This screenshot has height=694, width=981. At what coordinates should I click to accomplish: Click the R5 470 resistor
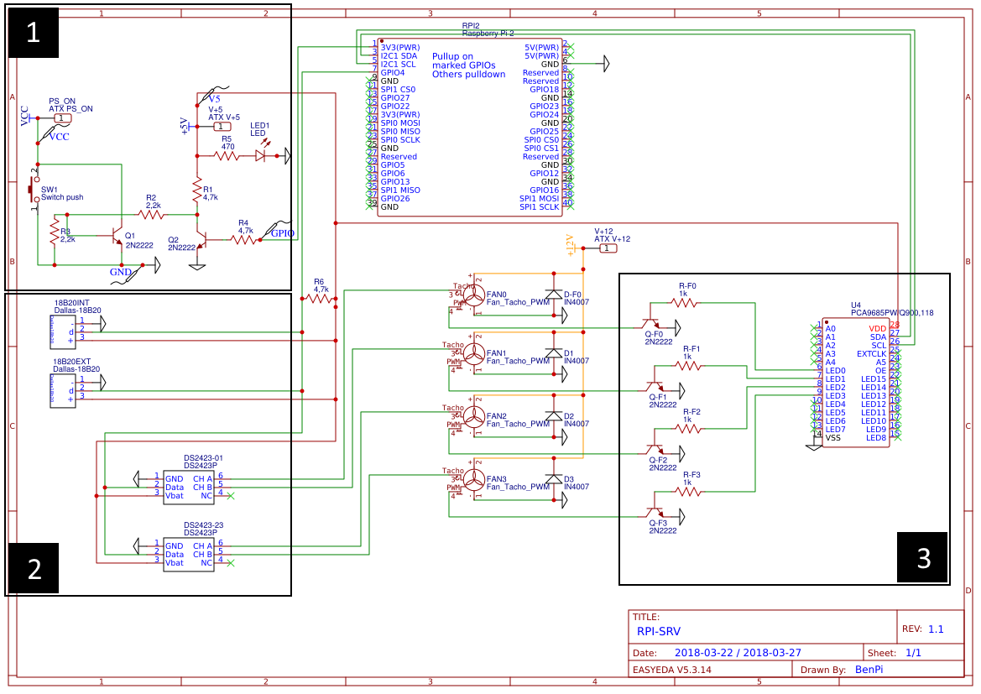pos(227,156)
